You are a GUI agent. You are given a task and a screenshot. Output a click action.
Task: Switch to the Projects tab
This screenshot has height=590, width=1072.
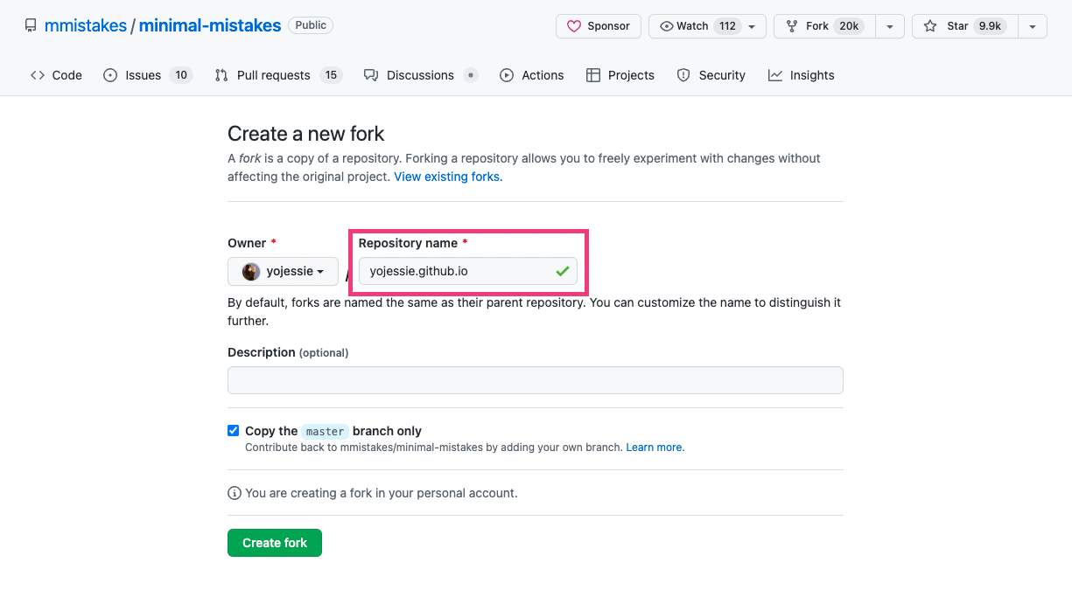click(620, 75)
